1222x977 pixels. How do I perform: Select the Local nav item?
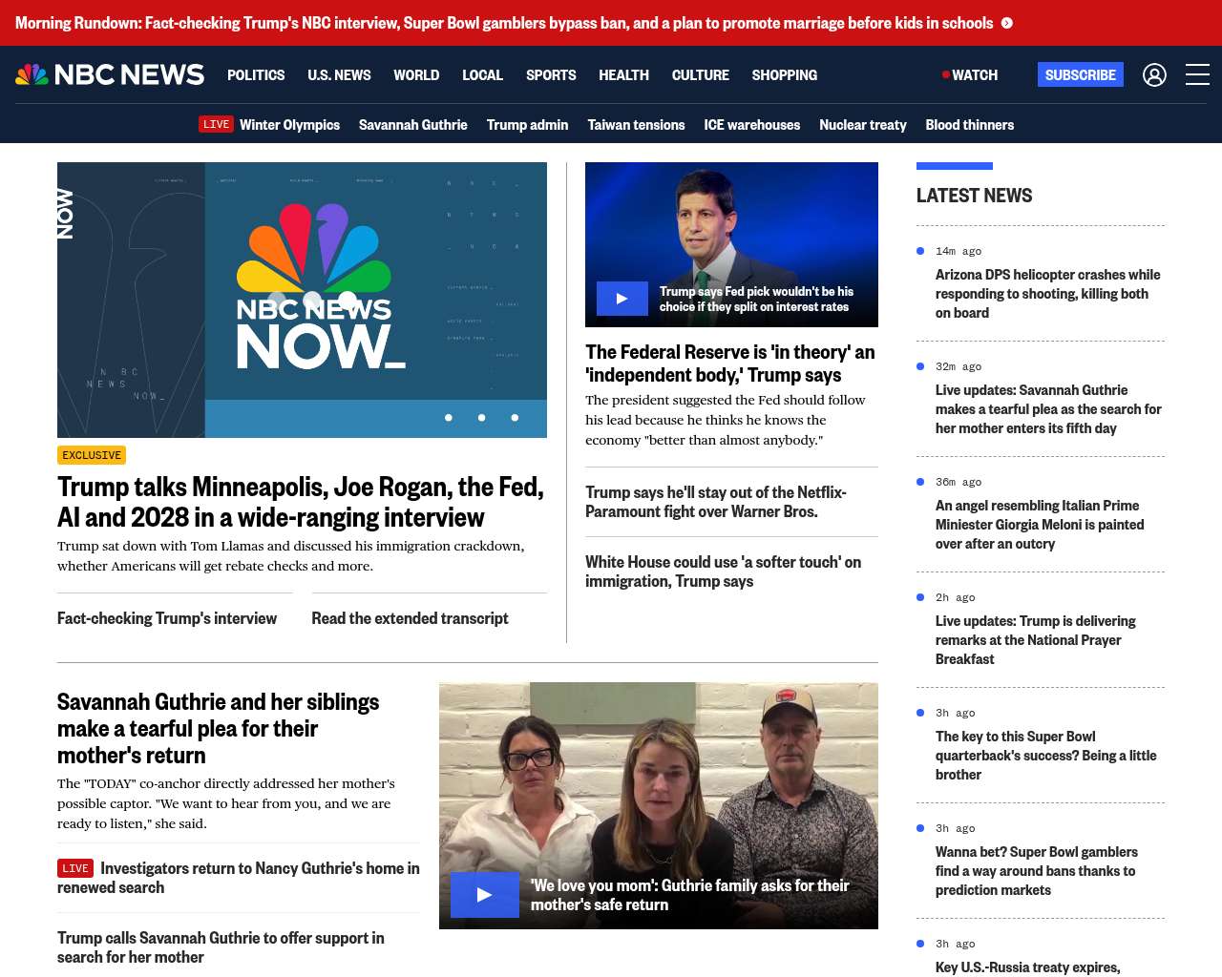(x=482, y=74)
